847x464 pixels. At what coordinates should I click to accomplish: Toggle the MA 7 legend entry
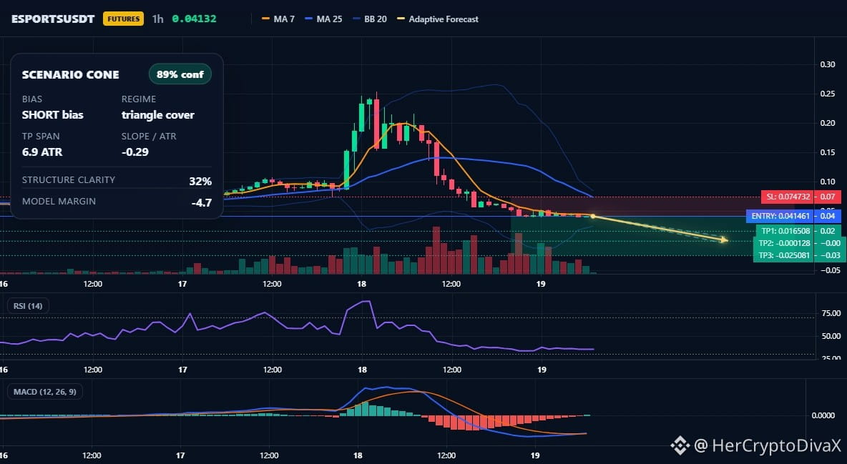[278, 19]
